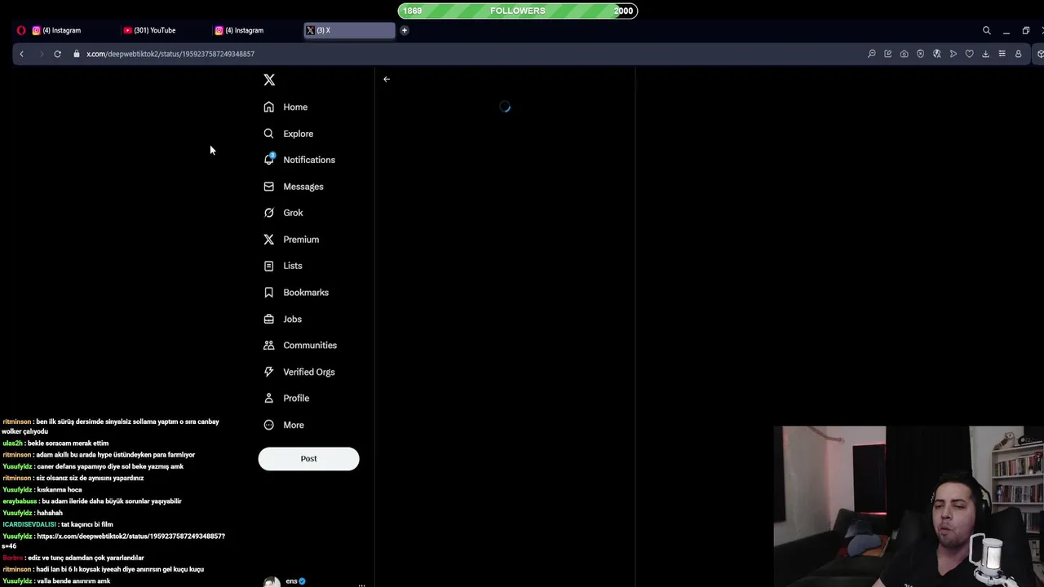
Task: Open Profile in the sidebar
Action: pyautogui.click(x=286, y=398)
